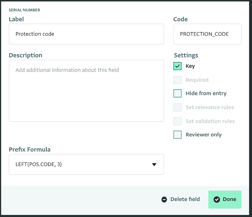Viewport: 252px width, 217px height.
Task: Click the SERIAL NUMBER heading text
Action: tap(24, 10)
